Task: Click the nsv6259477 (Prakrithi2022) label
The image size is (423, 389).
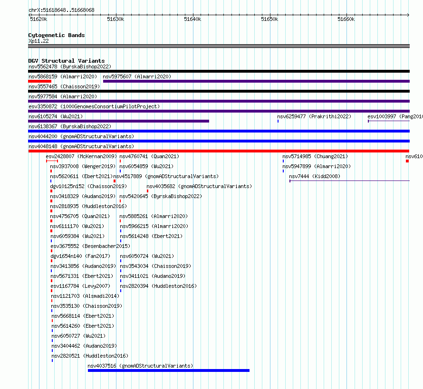Action: (x=314, y=116)
